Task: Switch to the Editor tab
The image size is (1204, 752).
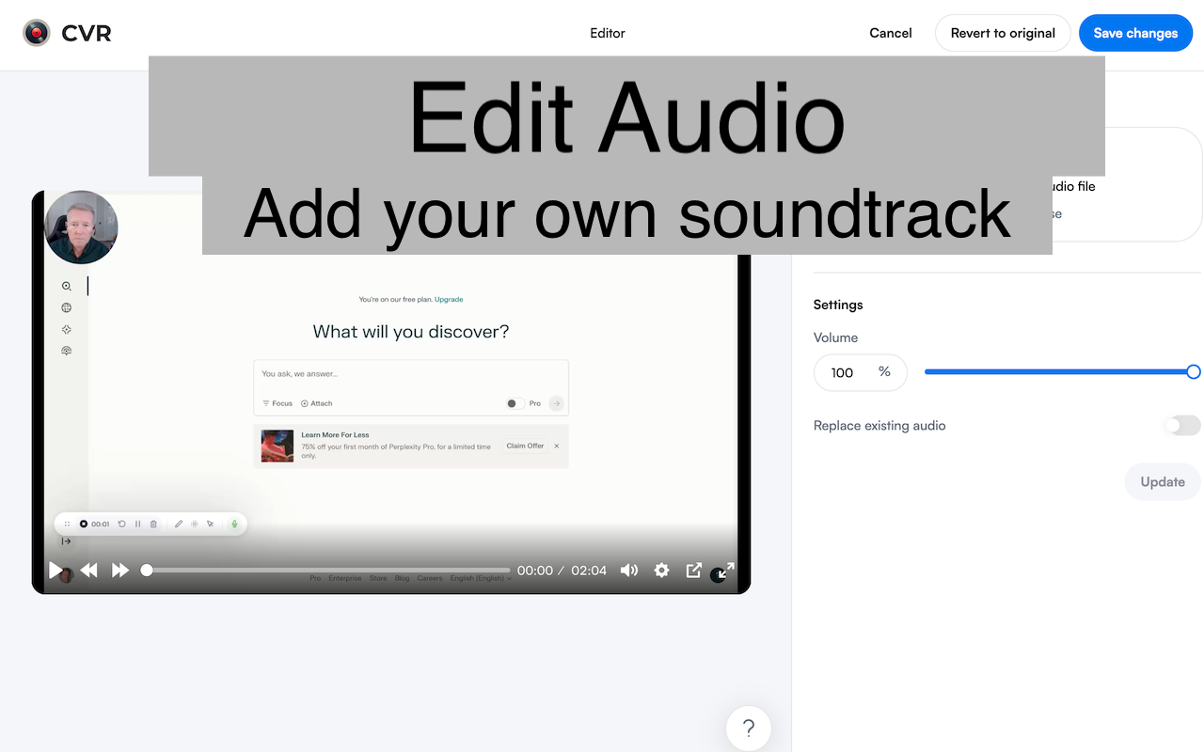Action: coord(607,33)
